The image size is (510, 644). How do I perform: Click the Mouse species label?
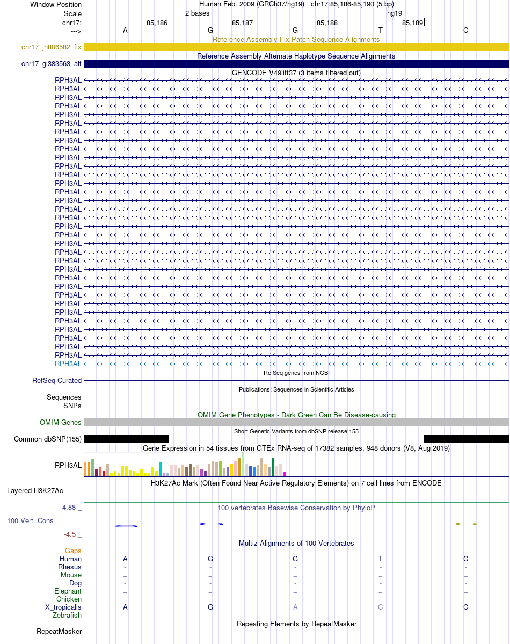point(71,575)
